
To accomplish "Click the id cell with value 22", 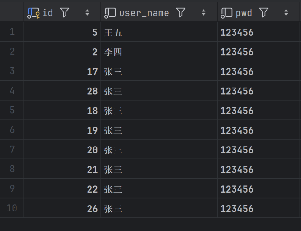I will point(62,188).
